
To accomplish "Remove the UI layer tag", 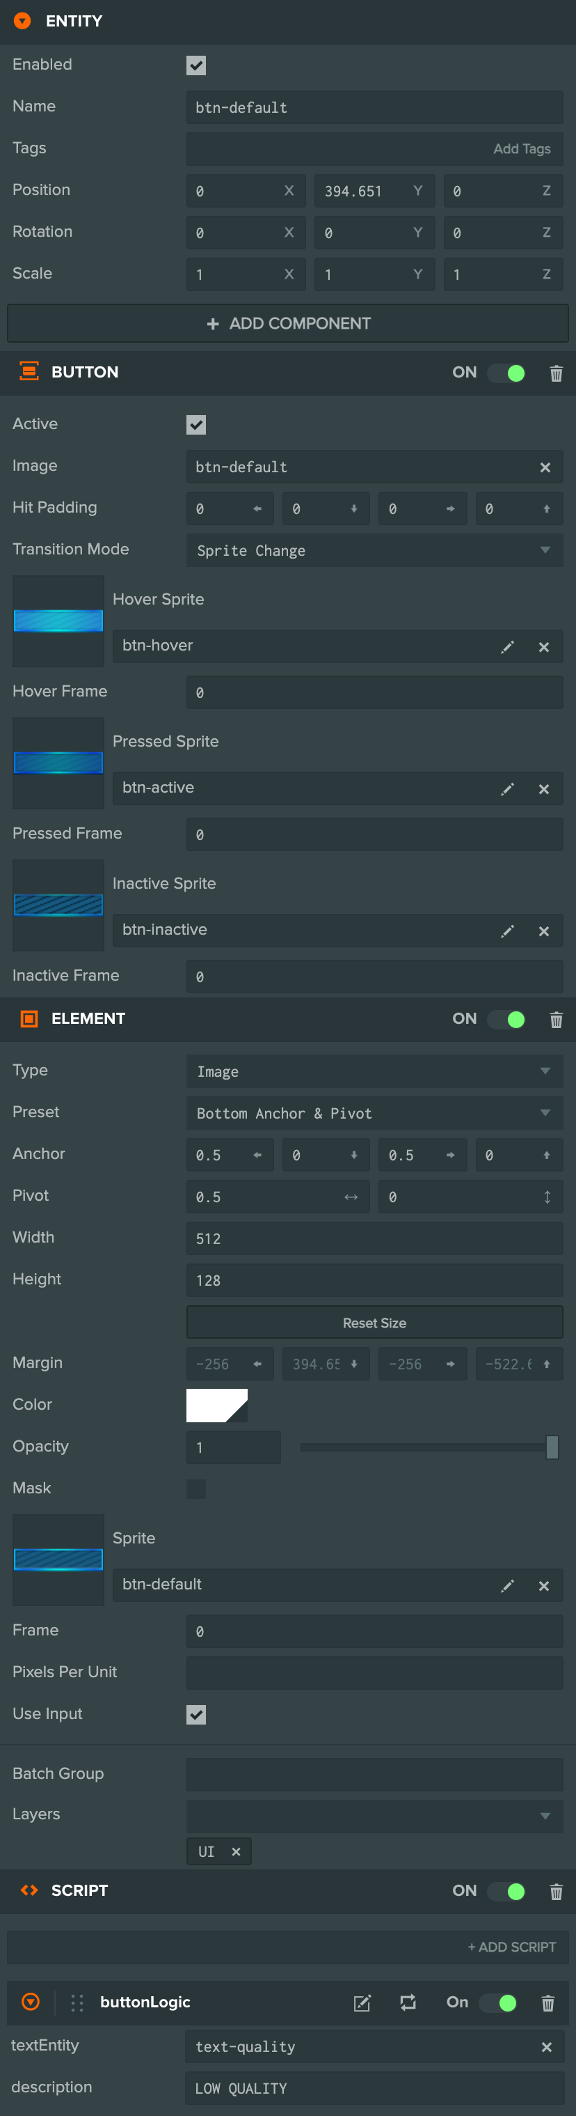I will [237, 1851].
